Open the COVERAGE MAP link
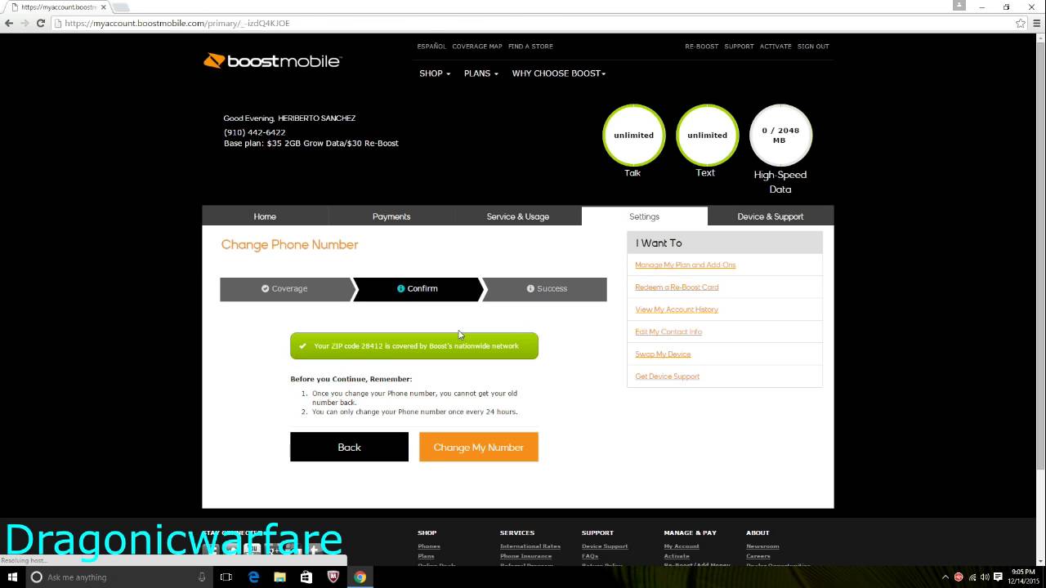1046x588 pixels. tap(477, 47)
